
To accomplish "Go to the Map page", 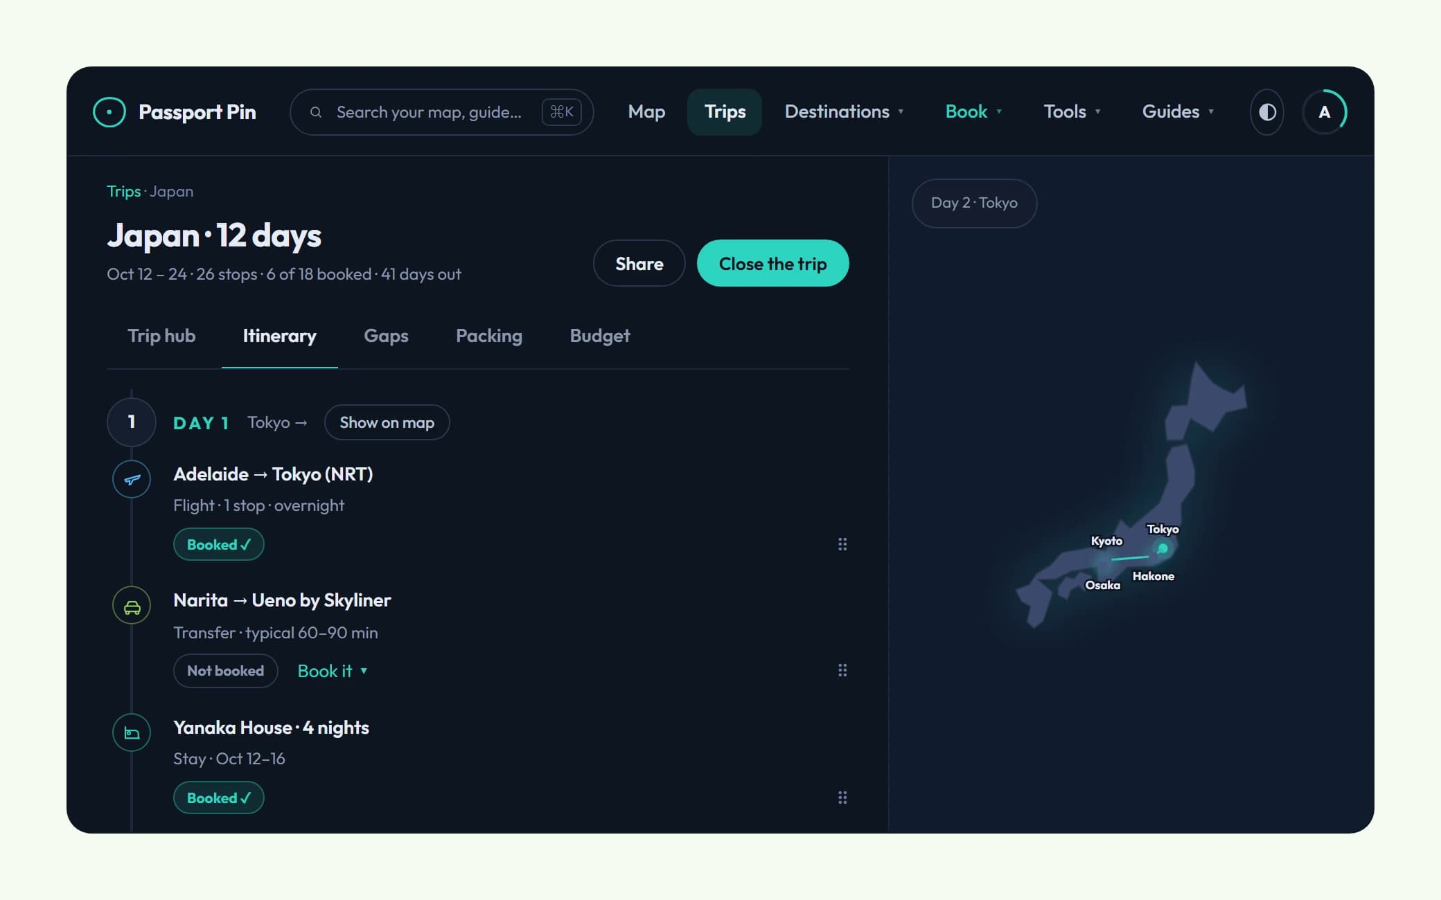I will [646, 111].
